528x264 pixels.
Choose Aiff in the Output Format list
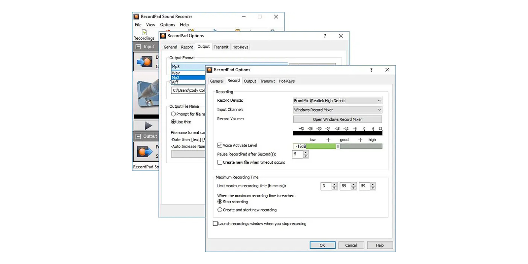click(188, 82)
